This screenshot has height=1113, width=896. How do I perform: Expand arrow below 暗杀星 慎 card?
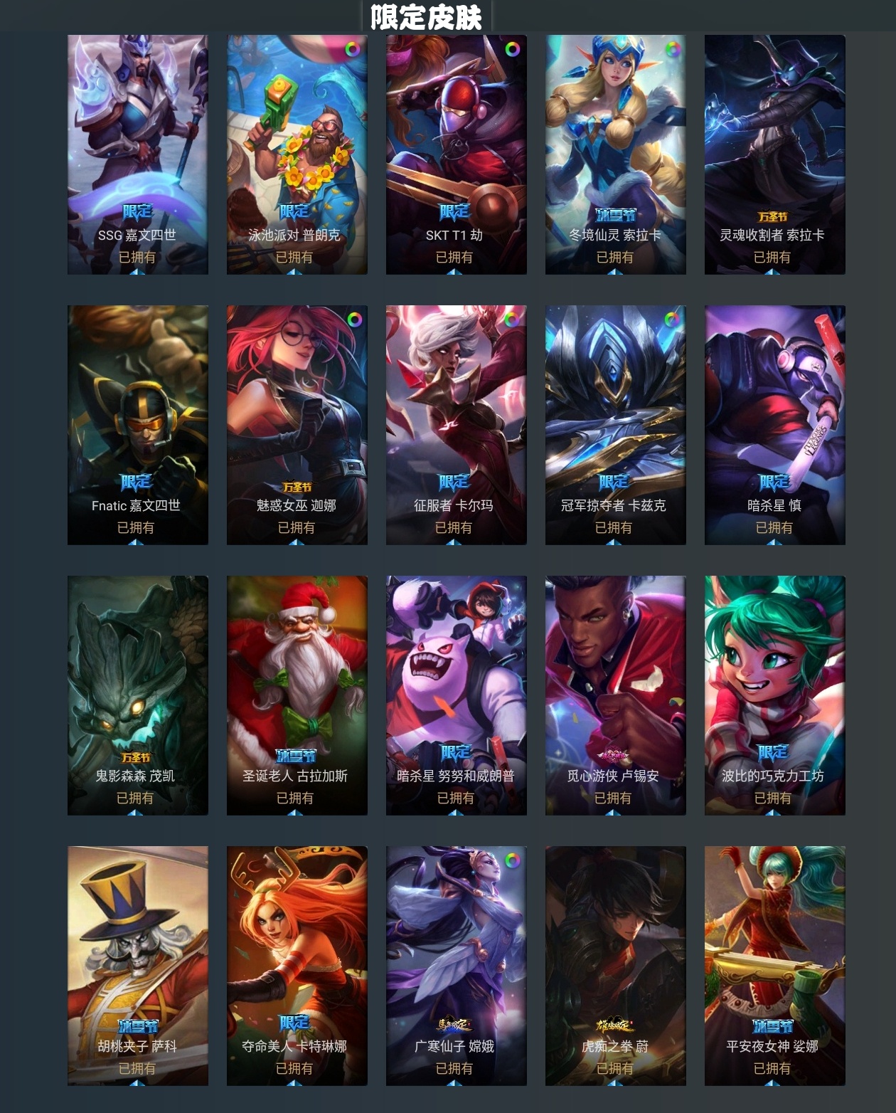pyautogui.click(x=774, y=542)
